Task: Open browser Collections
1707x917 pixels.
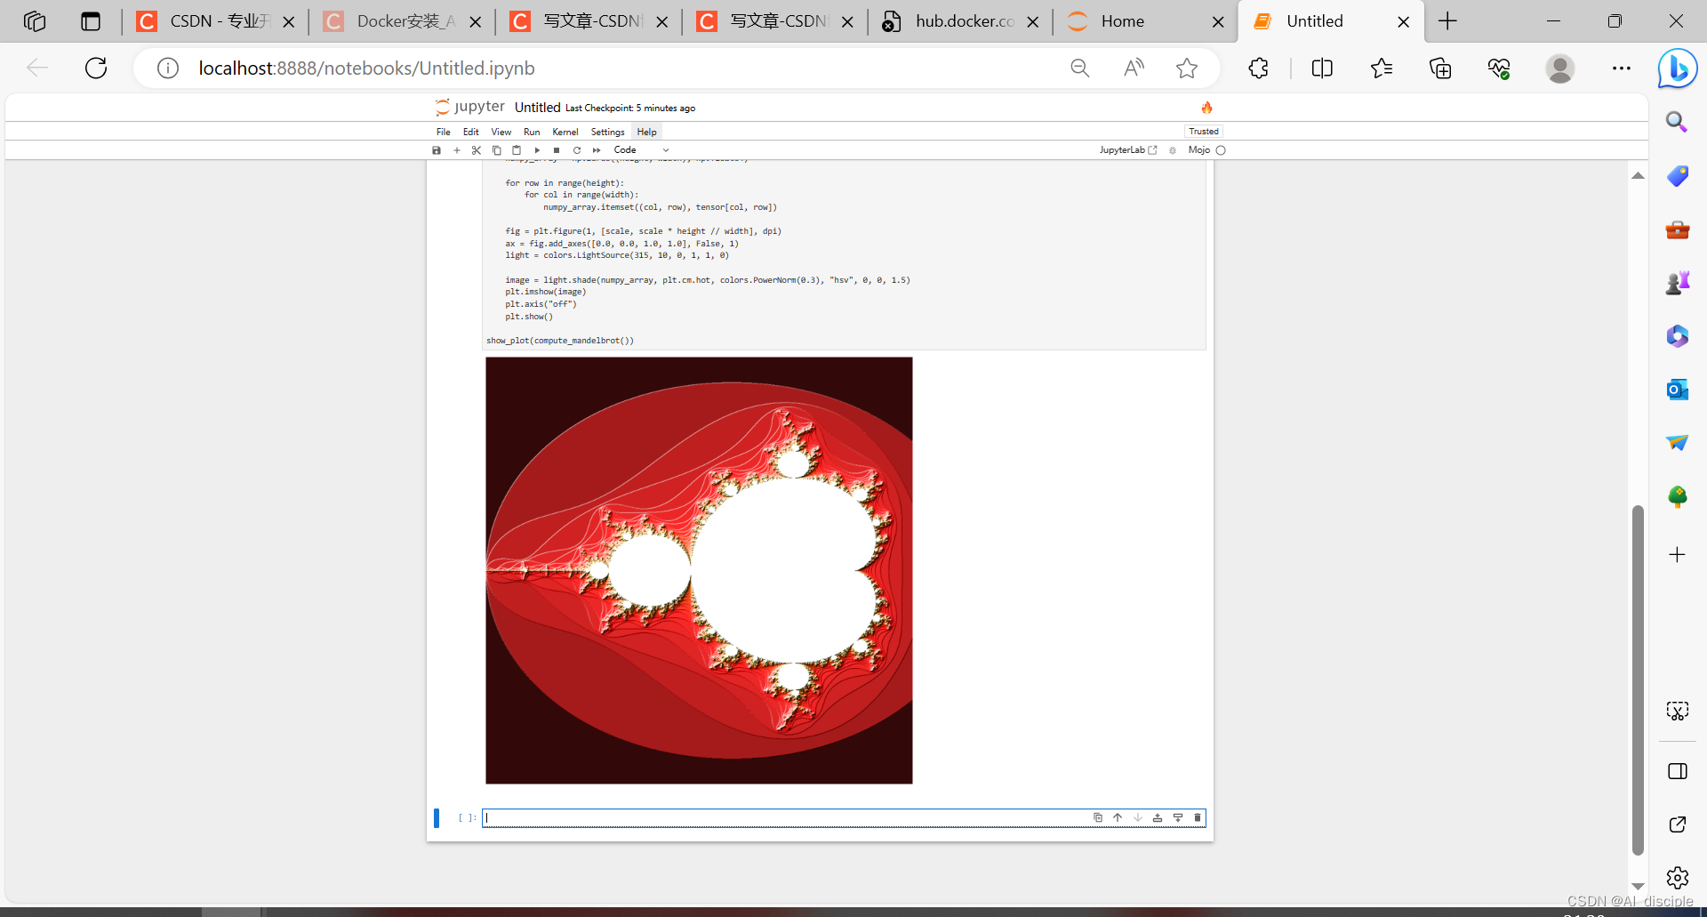Action: 1440,68
